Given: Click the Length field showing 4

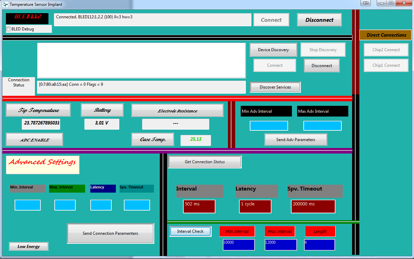Looking at the screenshot, I should point(319,244).
